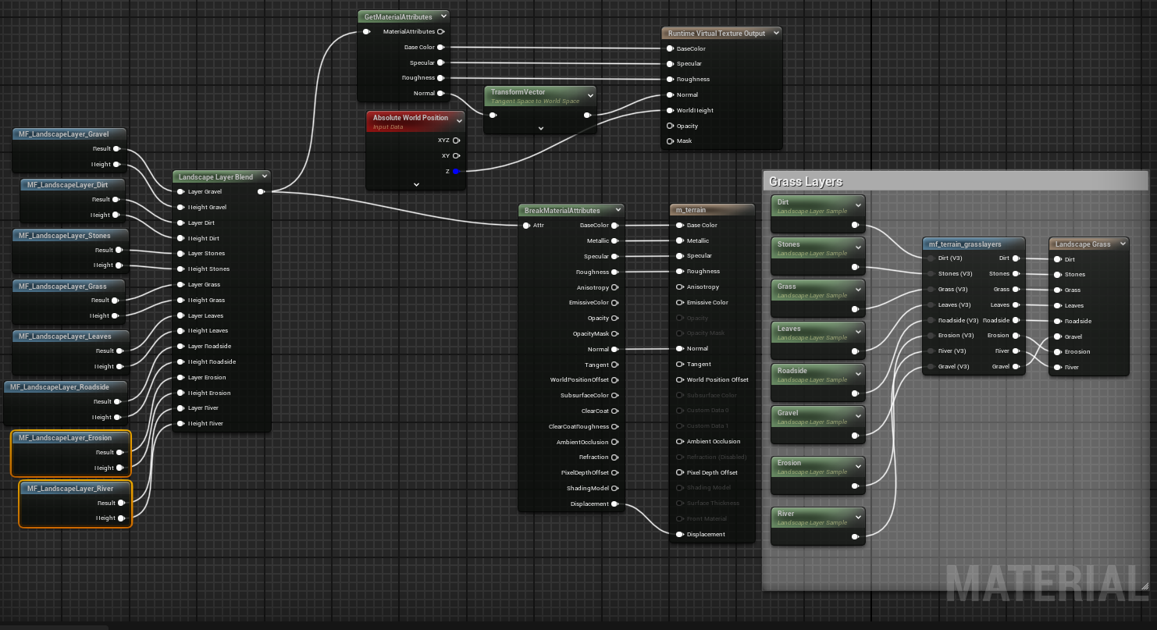1157x630 pixels.
Task: Click the blue Z pin on Absolute World Position
Action: click(x=456, y=171)
